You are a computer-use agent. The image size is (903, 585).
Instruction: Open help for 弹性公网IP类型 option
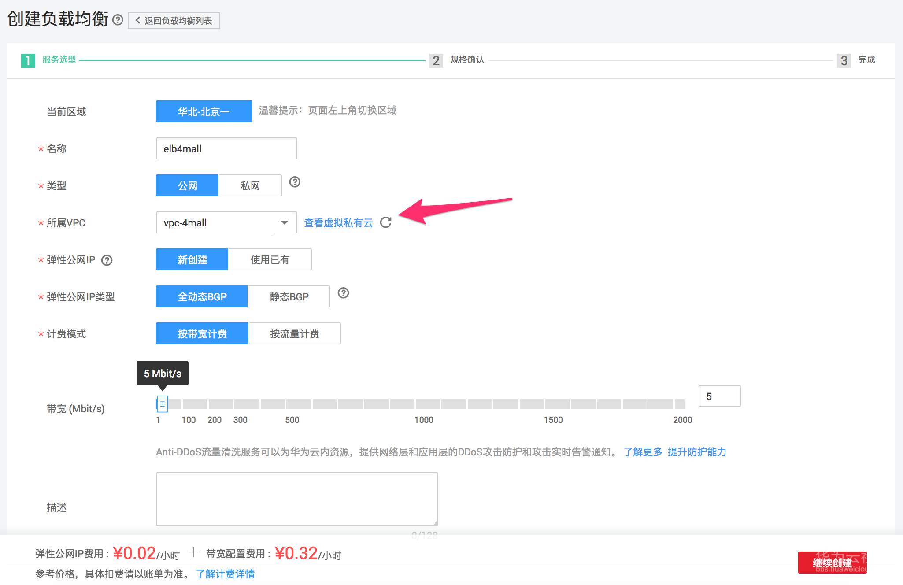point(344,292)
